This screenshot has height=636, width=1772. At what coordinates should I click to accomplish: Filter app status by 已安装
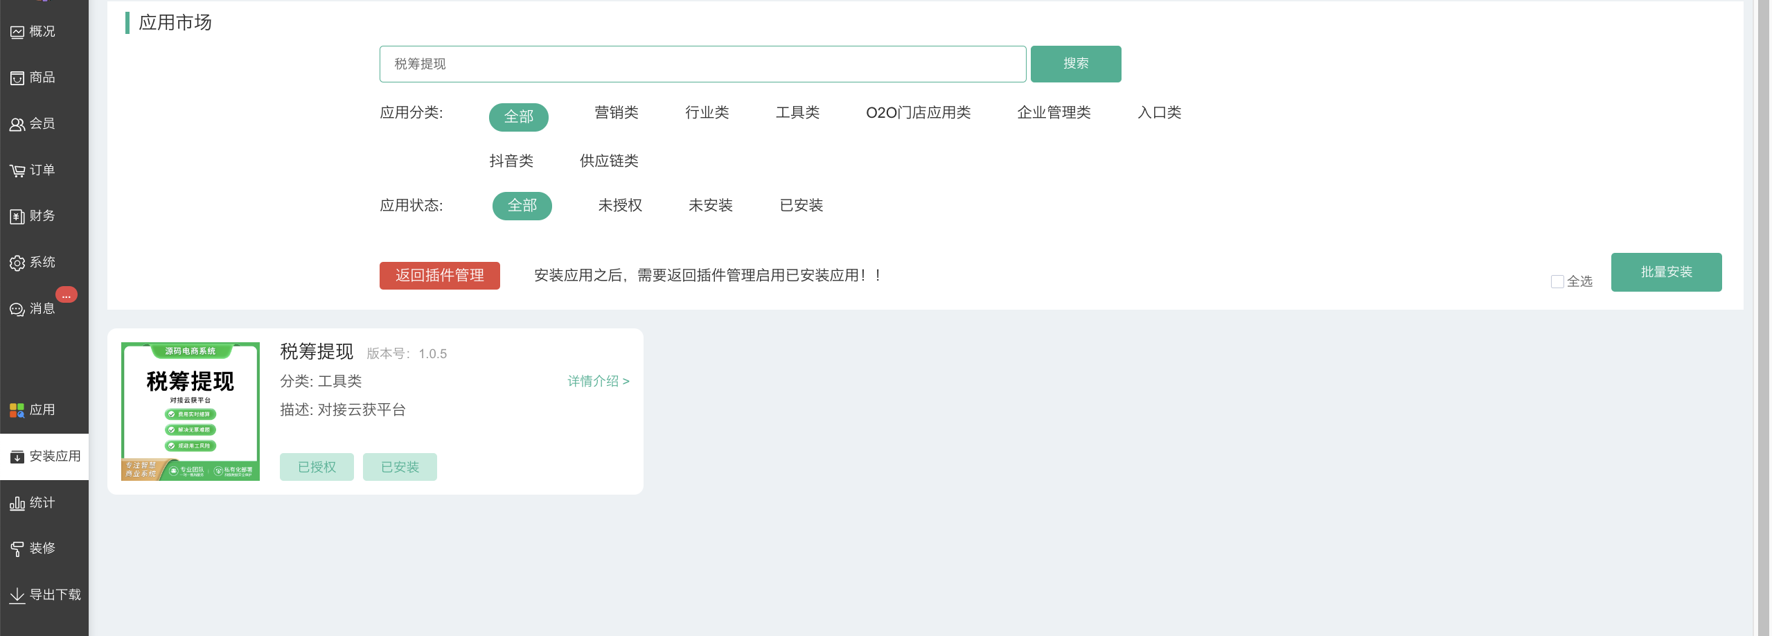tap(801, 206)
